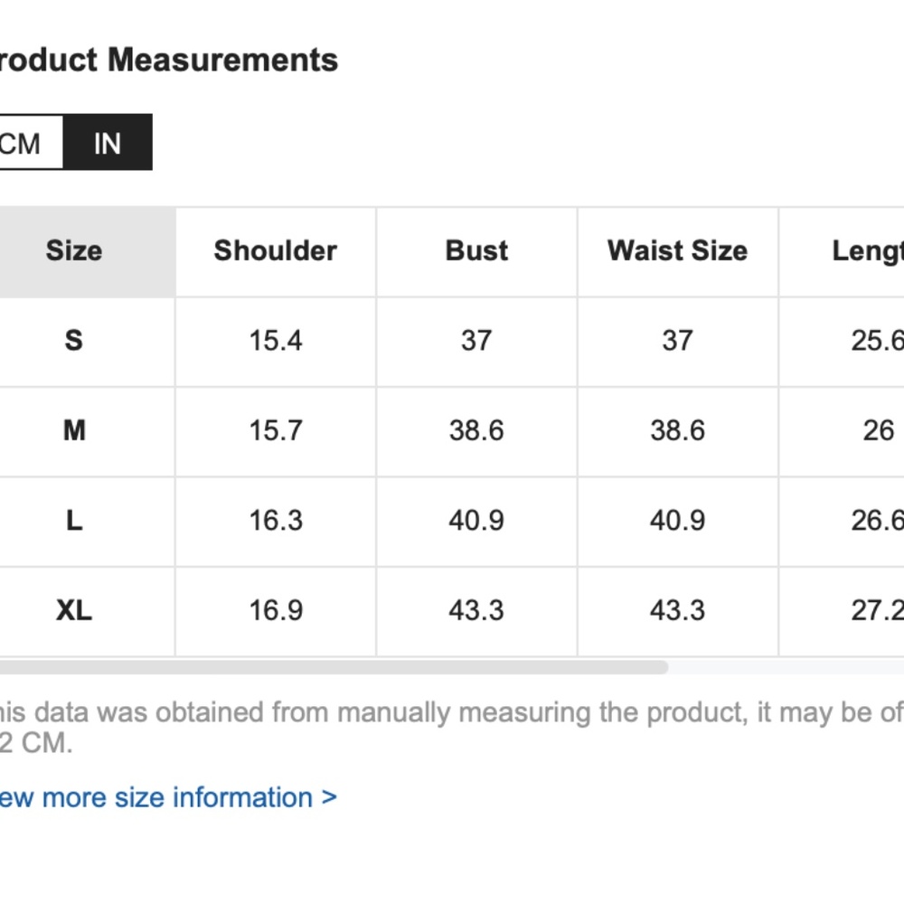The height and width of the screenshot is (904, 904).
Task: Click shoulder value 16.9 for size XL
Action: 276,610
